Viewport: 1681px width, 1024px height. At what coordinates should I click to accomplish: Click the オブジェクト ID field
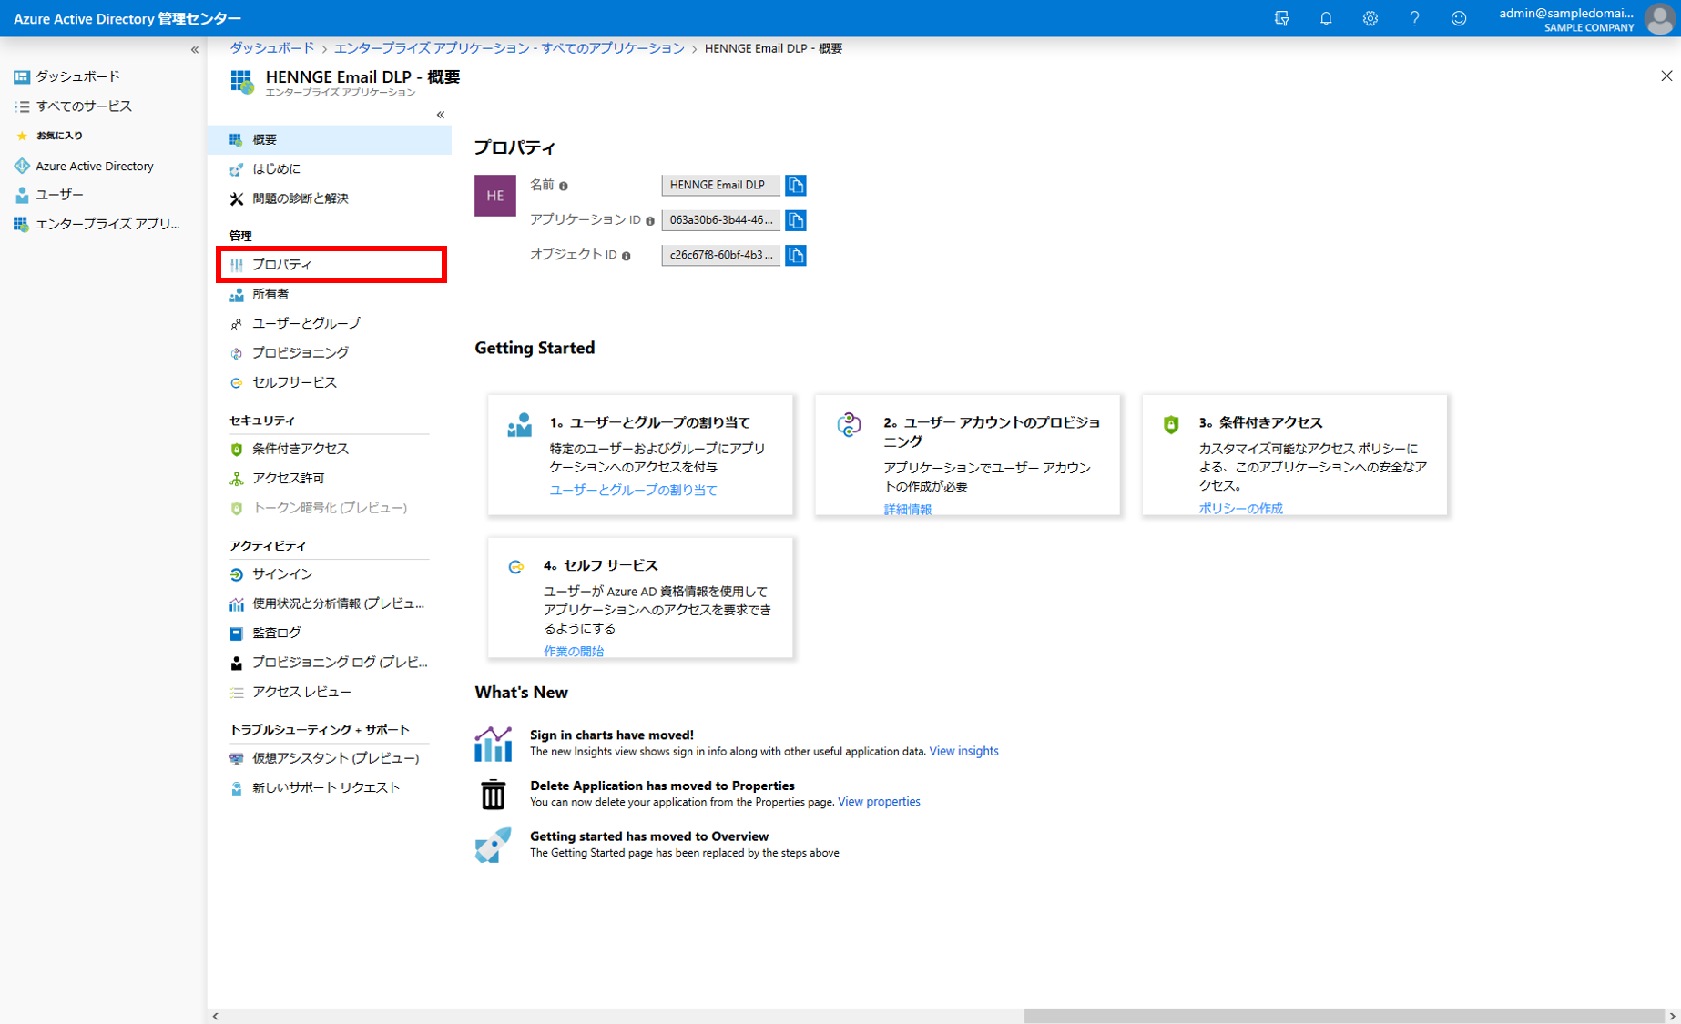pos(720,255)
